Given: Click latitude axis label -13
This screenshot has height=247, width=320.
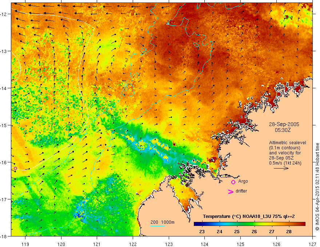Looking at the screenshot, I should tap(4, 51).
